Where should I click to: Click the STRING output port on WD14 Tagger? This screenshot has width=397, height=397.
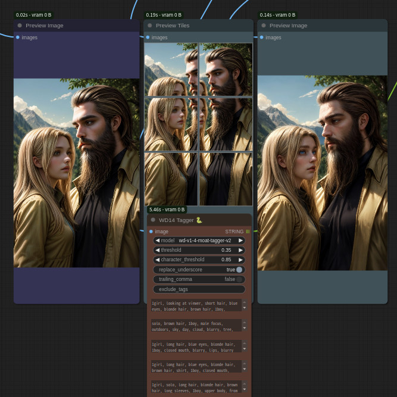pyautogui.click(x=248, y=232)
